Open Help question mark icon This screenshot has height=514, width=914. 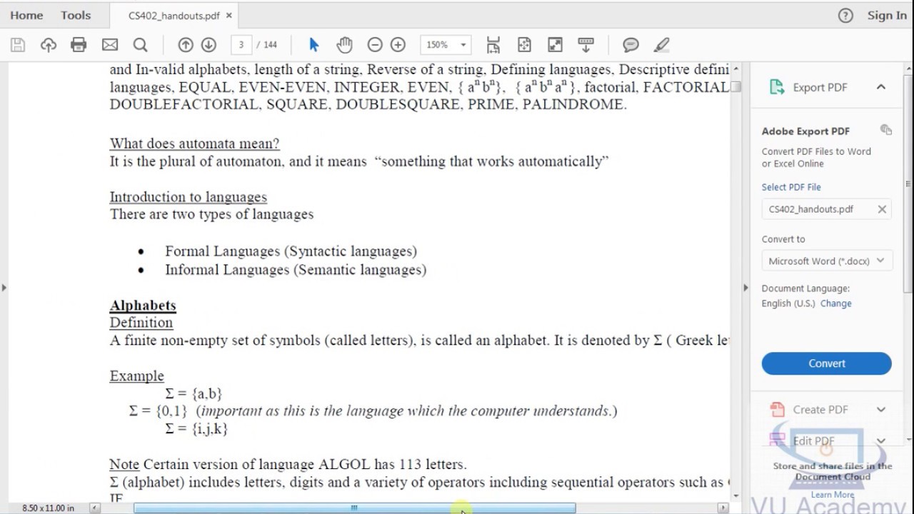tap(845, 15)
